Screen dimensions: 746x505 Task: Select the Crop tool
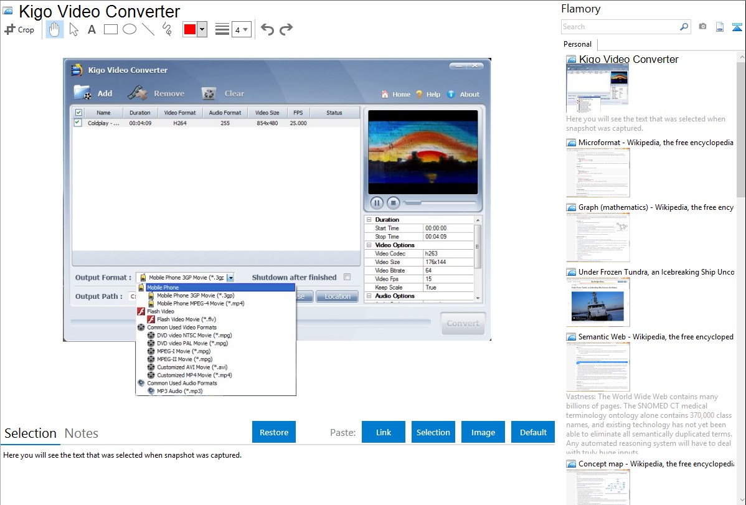click(19, 29)
